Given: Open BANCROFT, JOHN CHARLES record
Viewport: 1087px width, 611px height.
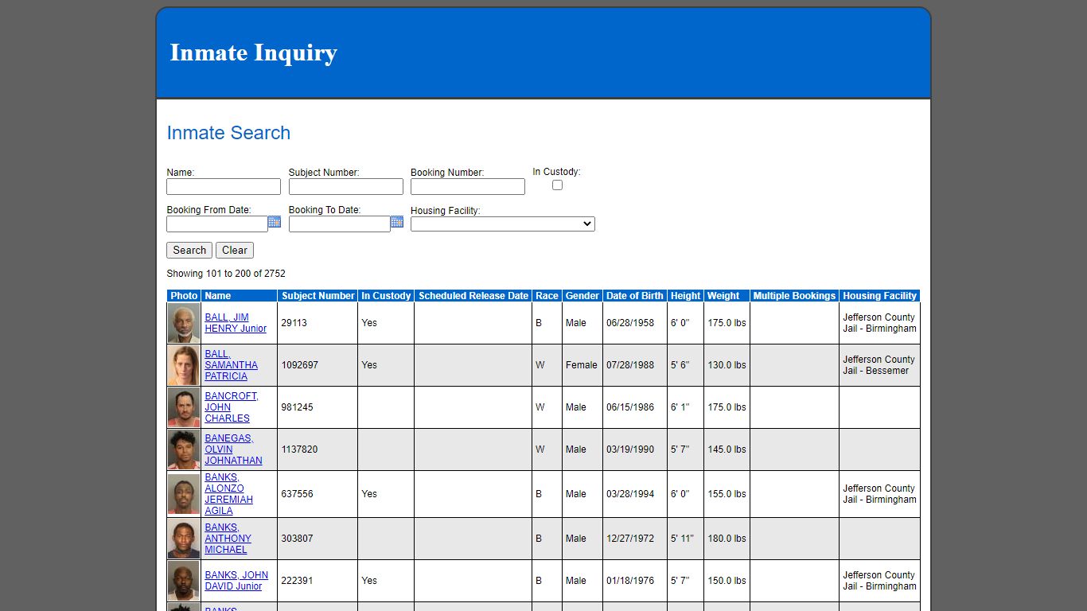Looking at the screenshot, I should tap(232, 407).
